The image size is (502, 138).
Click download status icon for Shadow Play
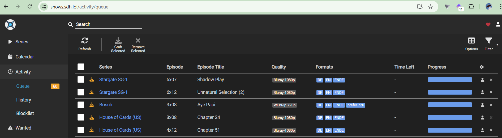92,80
